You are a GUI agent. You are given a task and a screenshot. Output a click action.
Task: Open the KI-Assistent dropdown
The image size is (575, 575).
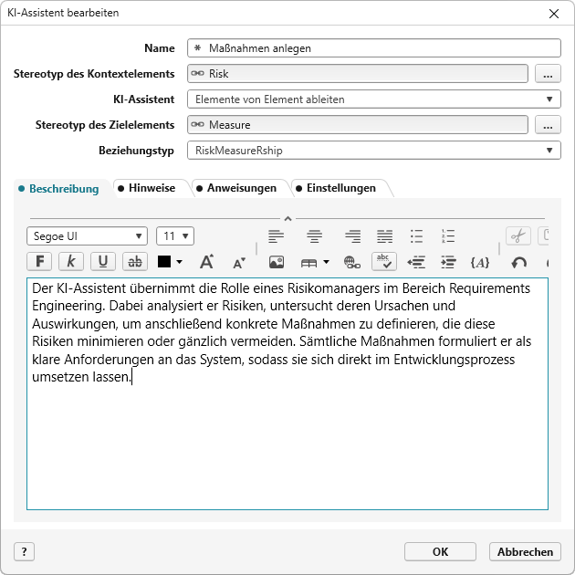pos(373,99)
